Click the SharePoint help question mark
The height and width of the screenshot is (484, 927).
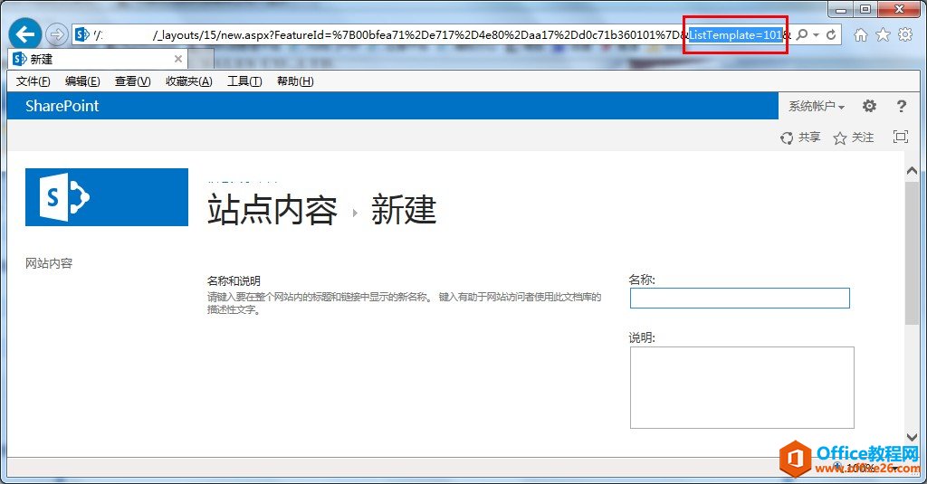point(901,106)
